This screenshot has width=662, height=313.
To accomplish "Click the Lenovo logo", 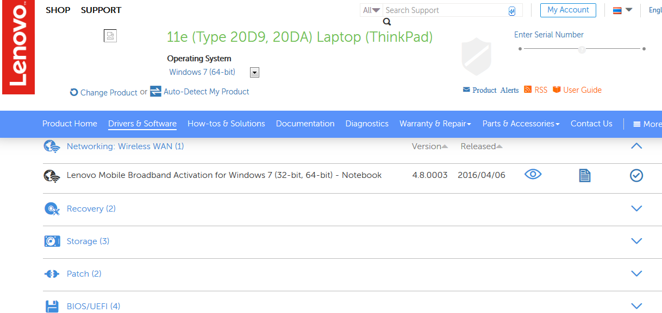I will tap(18, 48).
